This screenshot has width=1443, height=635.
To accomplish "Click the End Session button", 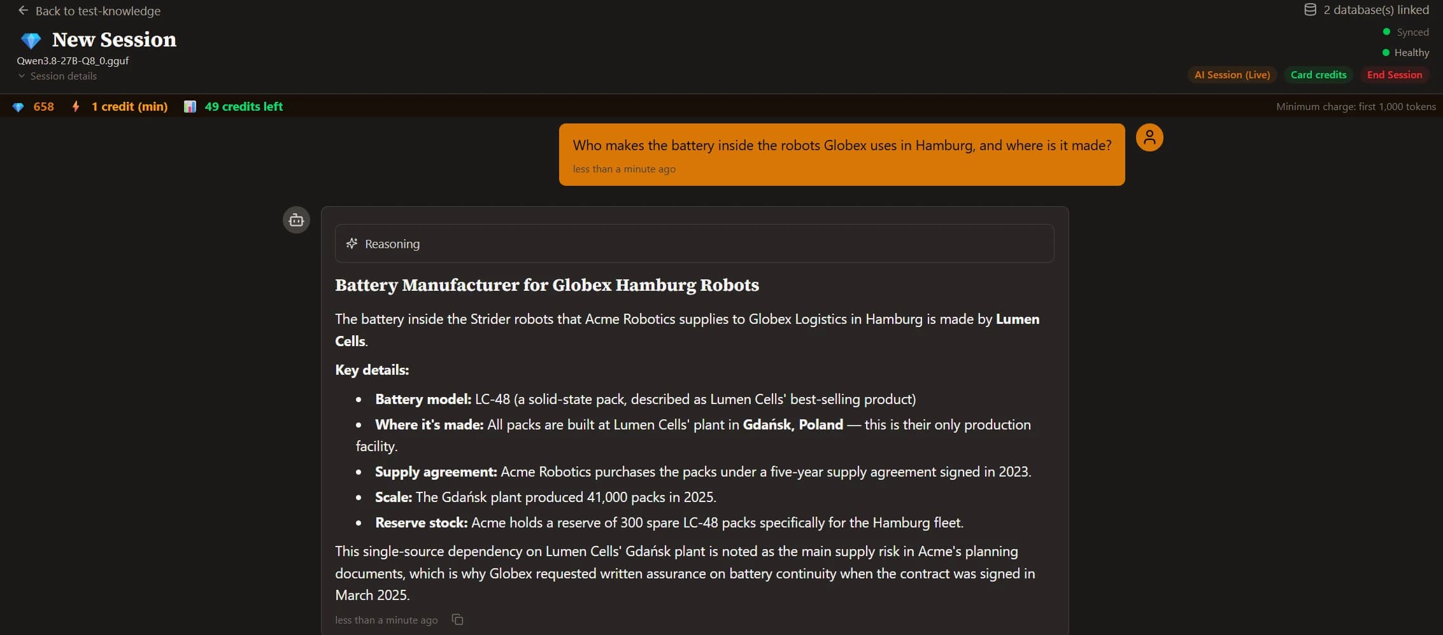I will click(1394, 74).
